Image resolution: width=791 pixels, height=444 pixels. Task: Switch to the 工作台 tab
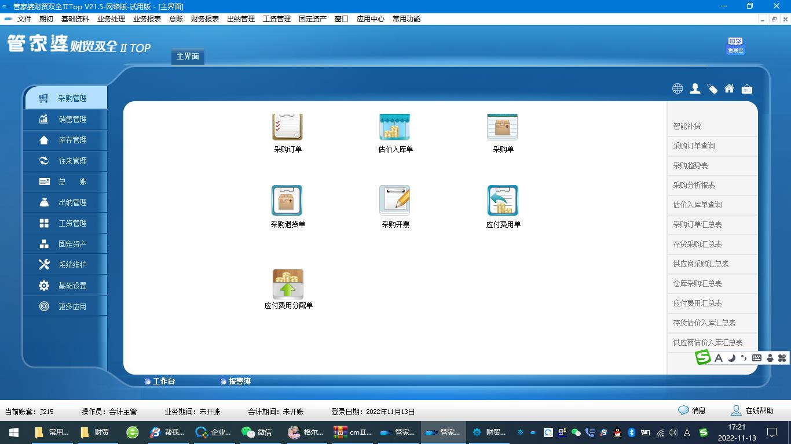pyautogui.click(x=159, y=382)
